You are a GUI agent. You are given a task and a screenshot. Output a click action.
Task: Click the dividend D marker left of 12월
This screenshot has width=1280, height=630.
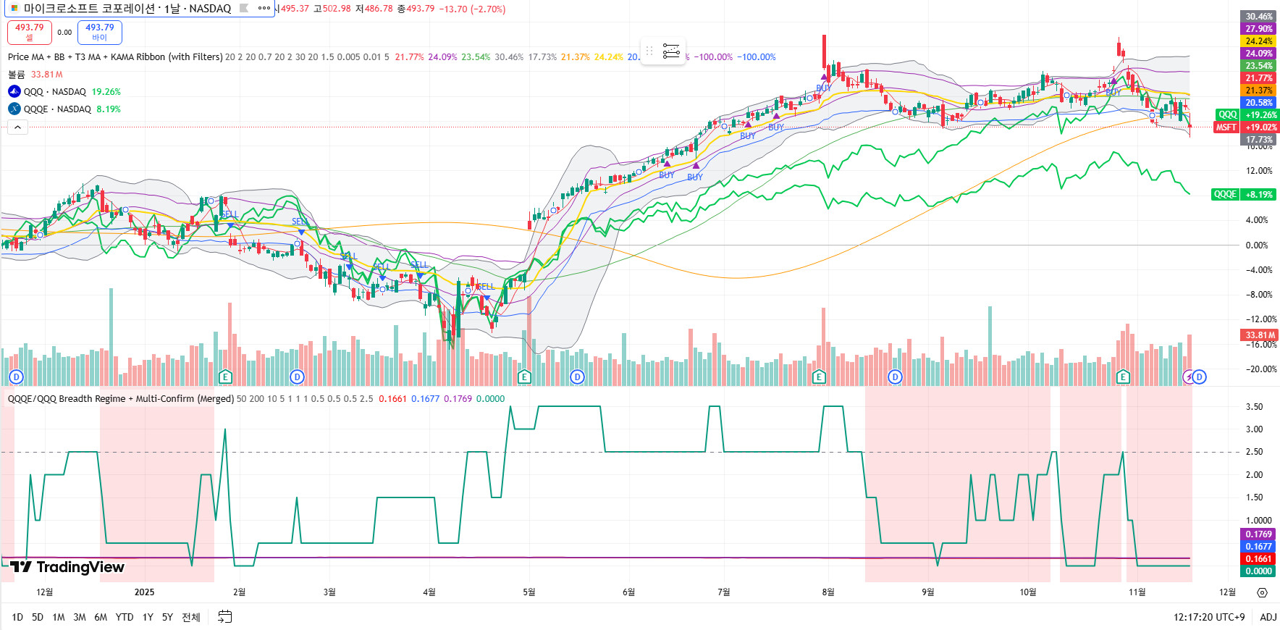pos(16,377)
